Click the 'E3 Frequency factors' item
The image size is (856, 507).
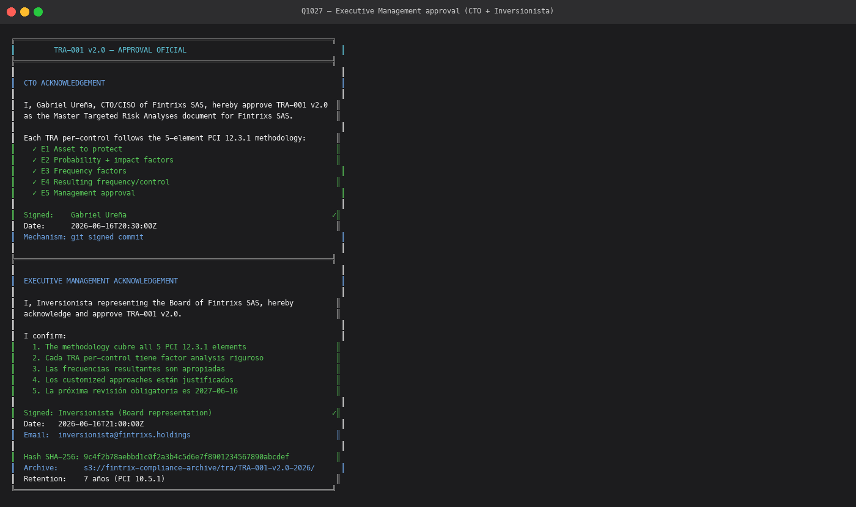point(79,171)
